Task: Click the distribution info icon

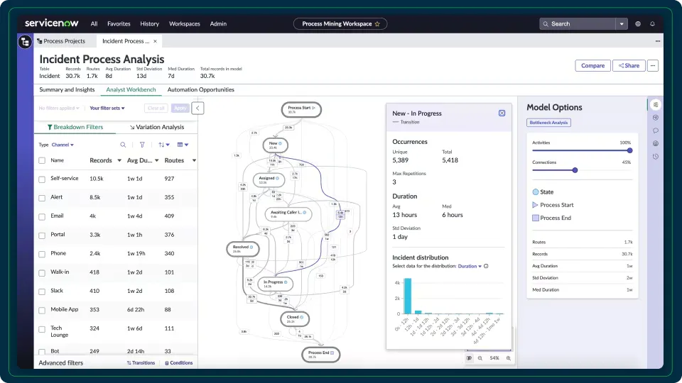Action: pos(486,266)
